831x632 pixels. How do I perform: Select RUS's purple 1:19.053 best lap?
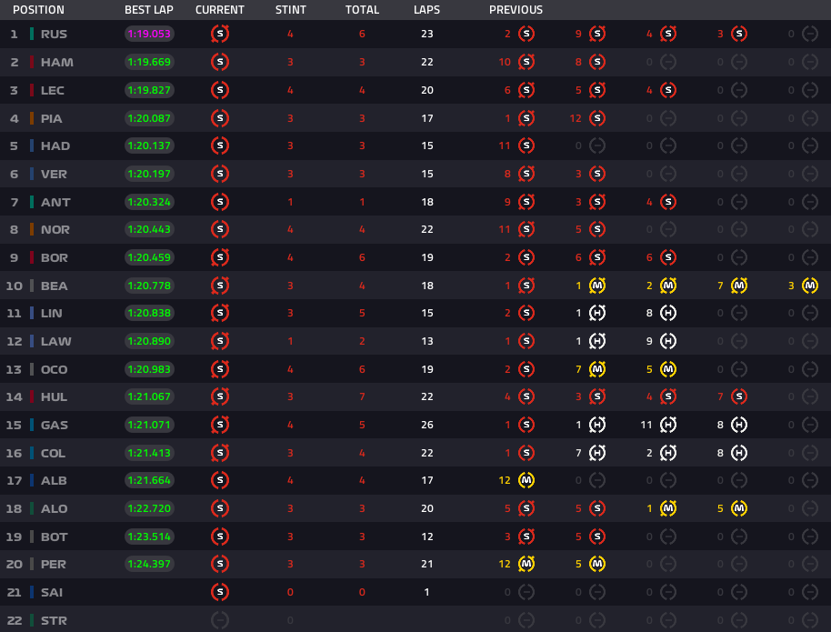pos(149,35)
